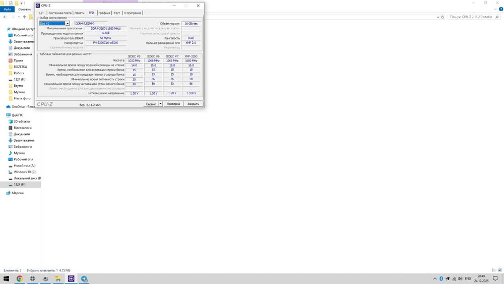
Task: Open the Сервис dropdown arrow
Action: pos(160,104)
